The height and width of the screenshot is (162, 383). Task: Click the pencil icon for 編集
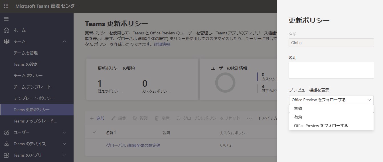[114, 118]
